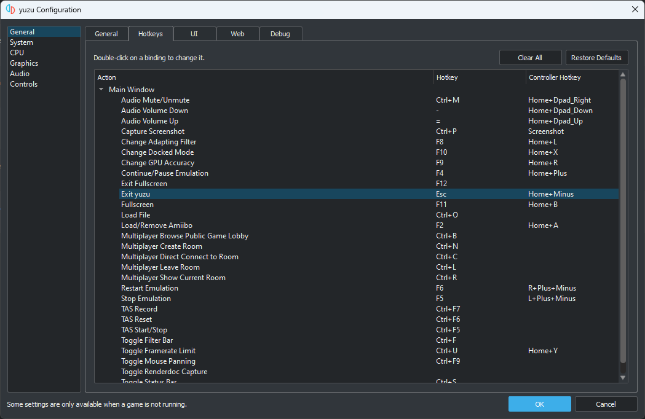Select the TAS Record row
This screenshot has height=419, width=645.
pyautogui.click(x=369, y=309)
